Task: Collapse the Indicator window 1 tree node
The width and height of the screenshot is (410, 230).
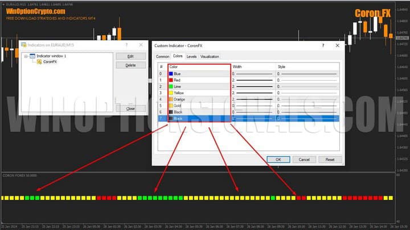Action: (26, 56)
